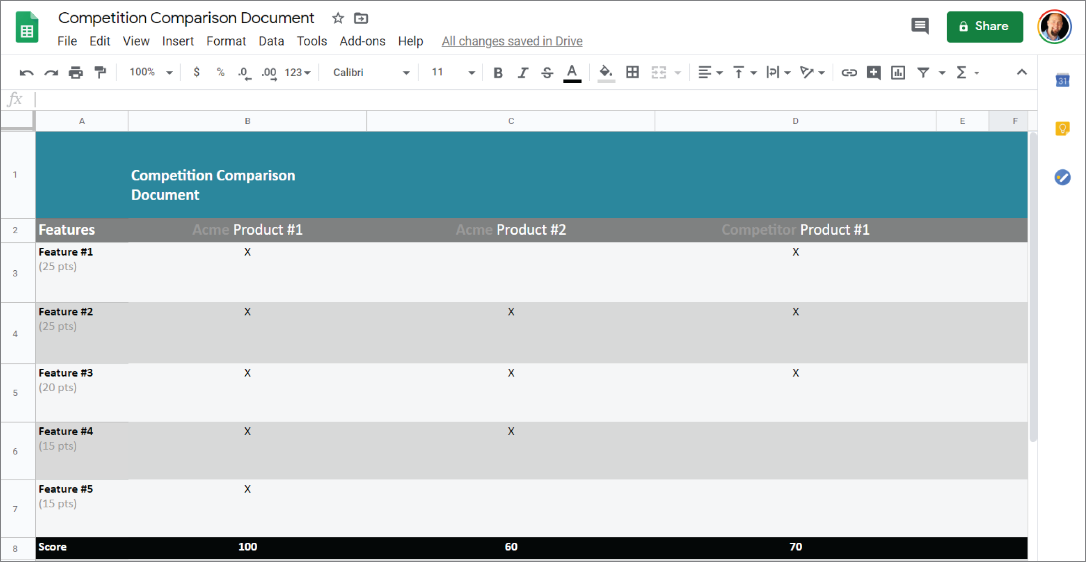1086x562 pixels.
Task: Click the print icon in the toolbar
Action: tap(76, 72)
